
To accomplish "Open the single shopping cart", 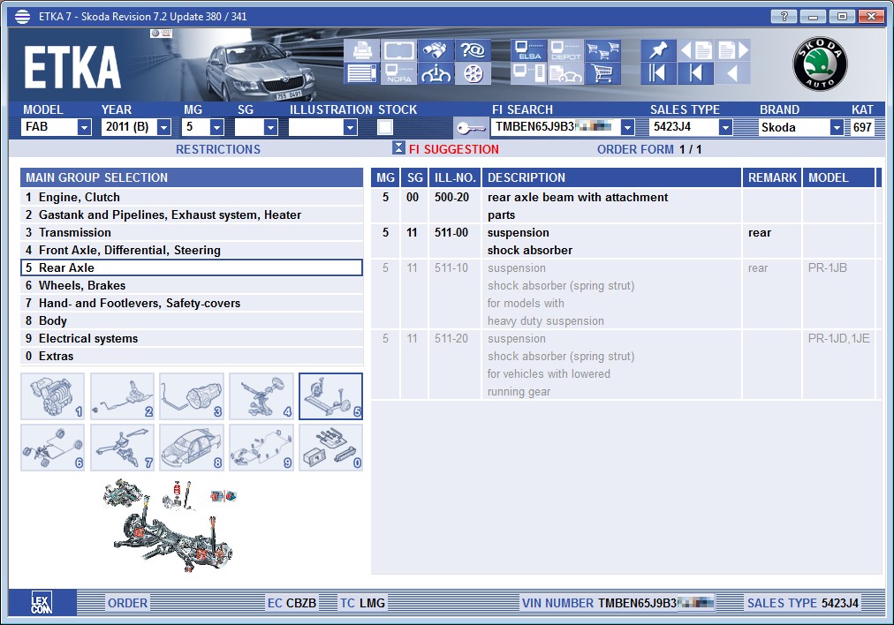I will coord(602,73).
